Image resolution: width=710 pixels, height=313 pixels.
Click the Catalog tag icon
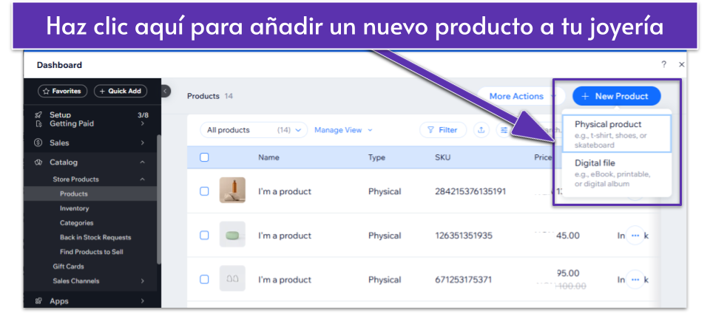point(38,162)
